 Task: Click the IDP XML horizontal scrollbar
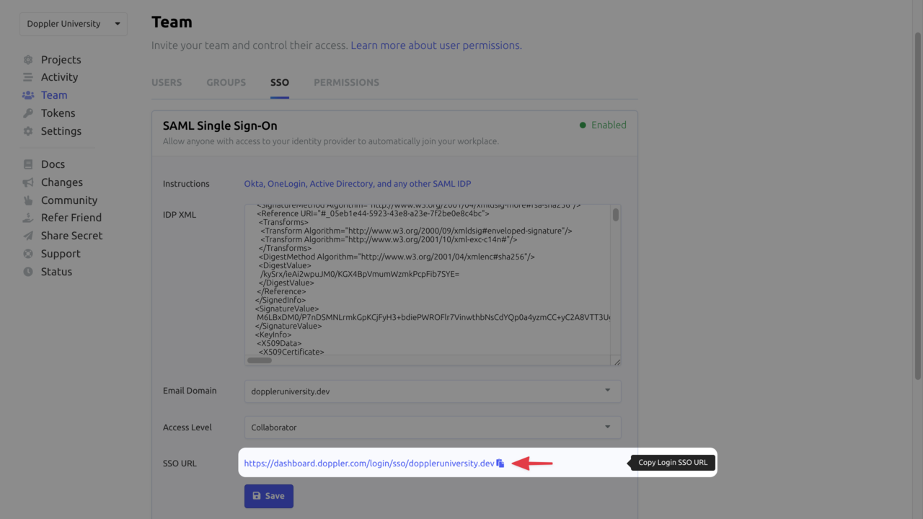(x=260, y=360)
